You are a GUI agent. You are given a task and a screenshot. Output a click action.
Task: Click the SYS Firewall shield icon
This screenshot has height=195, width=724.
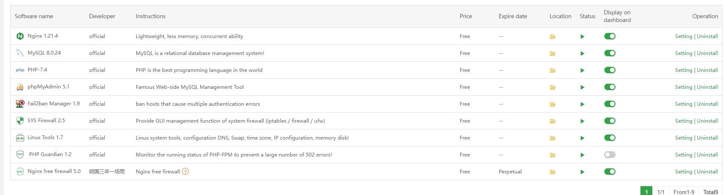[20, 121]
